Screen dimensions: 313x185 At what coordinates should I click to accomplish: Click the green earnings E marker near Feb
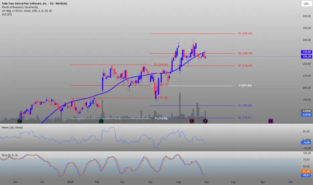[x=101, y=121]
